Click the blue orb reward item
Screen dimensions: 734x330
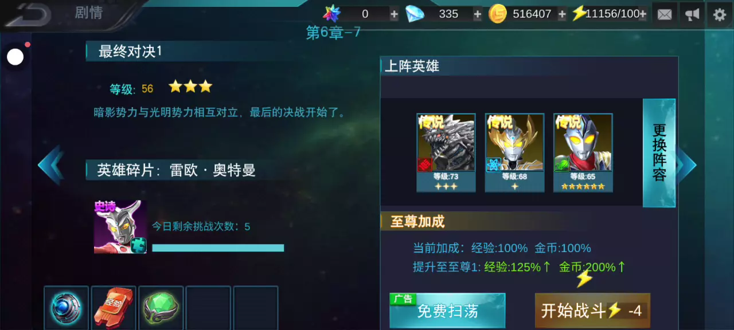tap(67, 308)
